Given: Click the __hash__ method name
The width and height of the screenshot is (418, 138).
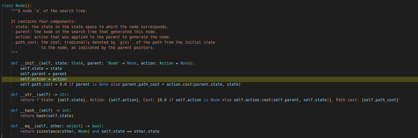Looking at the screenshot, I should point(29,111).
